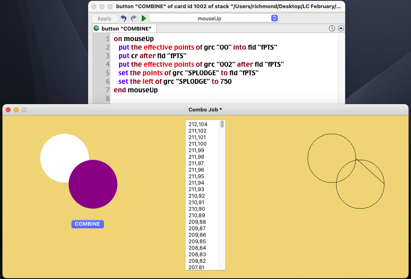Click the redo arrow in script editor
Viewport: 411px width, 279px height.
pos(134,18)
